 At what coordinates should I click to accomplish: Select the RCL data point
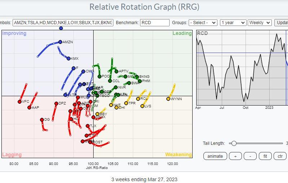138,99
